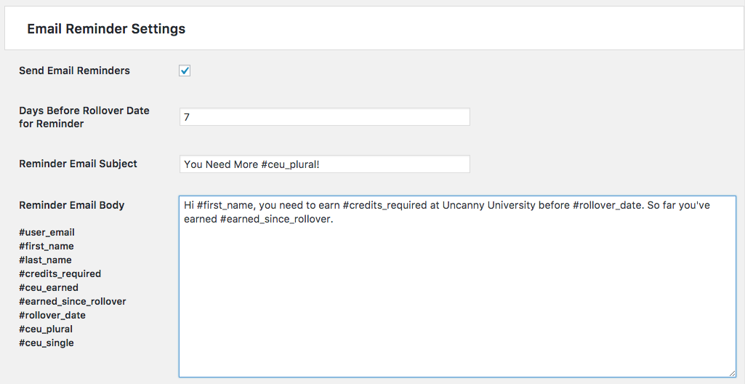
Task: Click the #ceu_single token
Action: [x=46, y=343]
